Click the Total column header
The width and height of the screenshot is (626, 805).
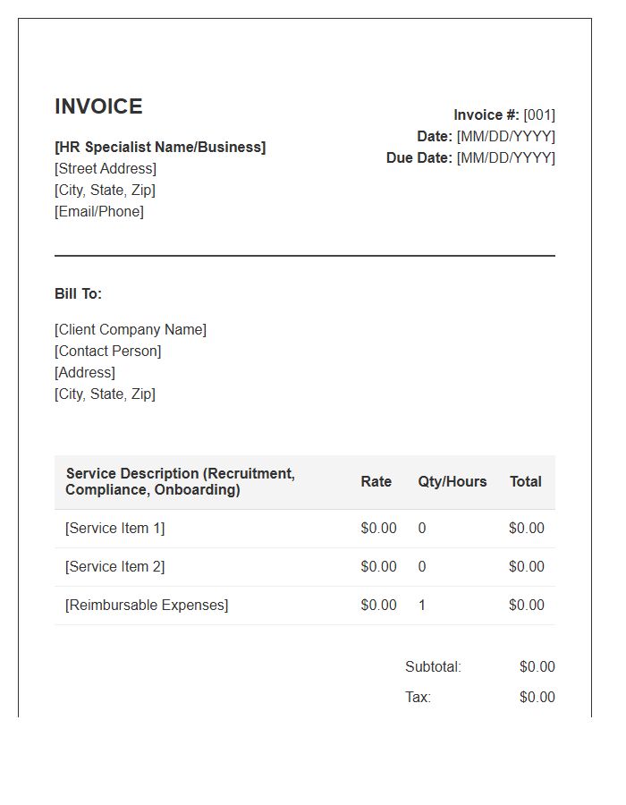click(x=526, y=481)
